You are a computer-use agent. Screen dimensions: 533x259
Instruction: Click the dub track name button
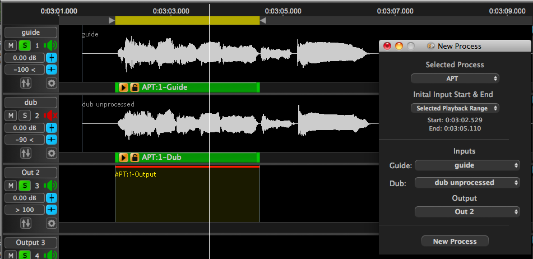point(31,103)
